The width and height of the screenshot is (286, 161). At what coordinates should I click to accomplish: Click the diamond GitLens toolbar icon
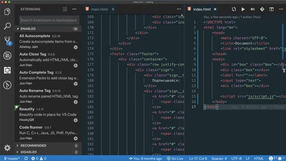262,9
